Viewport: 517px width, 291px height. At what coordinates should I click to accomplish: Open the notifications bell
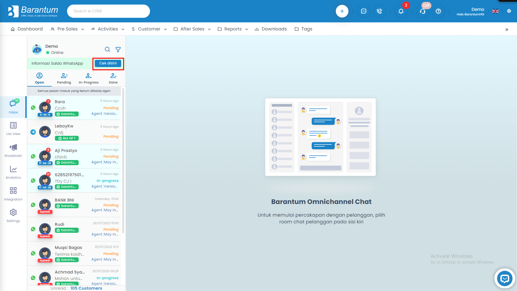(x=401, y=11)
